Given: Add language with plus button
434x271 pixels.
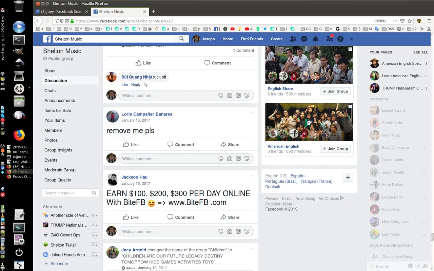Looking at the screenshot, I should 348,177.
